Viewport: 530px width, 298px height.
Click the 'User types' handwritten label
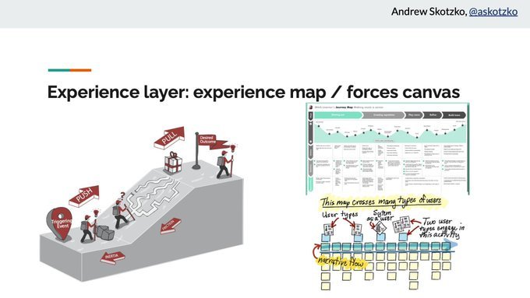point(339,215)
